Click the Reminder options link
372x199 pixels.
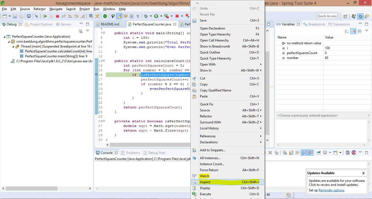(331, 190)
